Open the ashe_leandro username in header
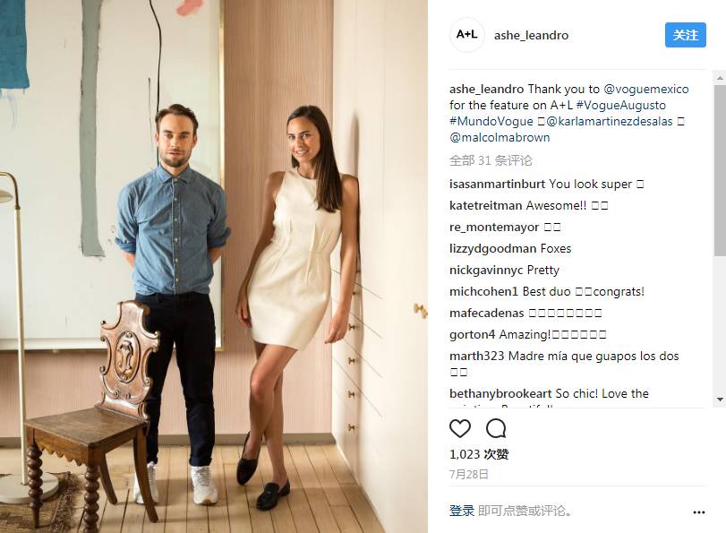726x533 pixels. click(531, 35)
